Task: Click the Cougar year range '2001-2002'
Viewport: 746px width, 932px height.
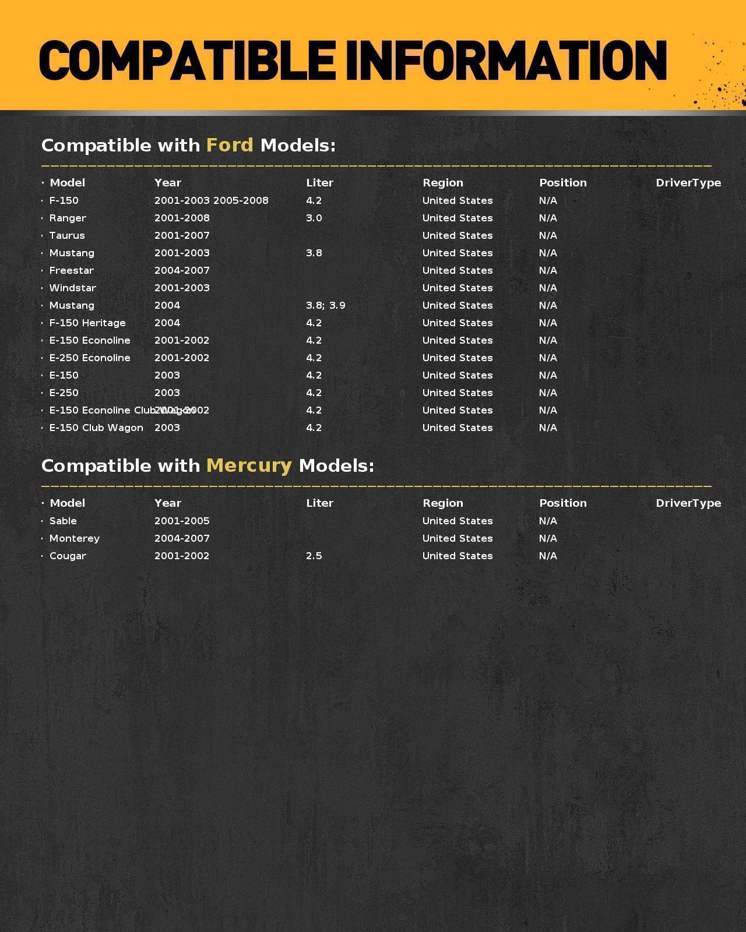Action: [182, 556]
